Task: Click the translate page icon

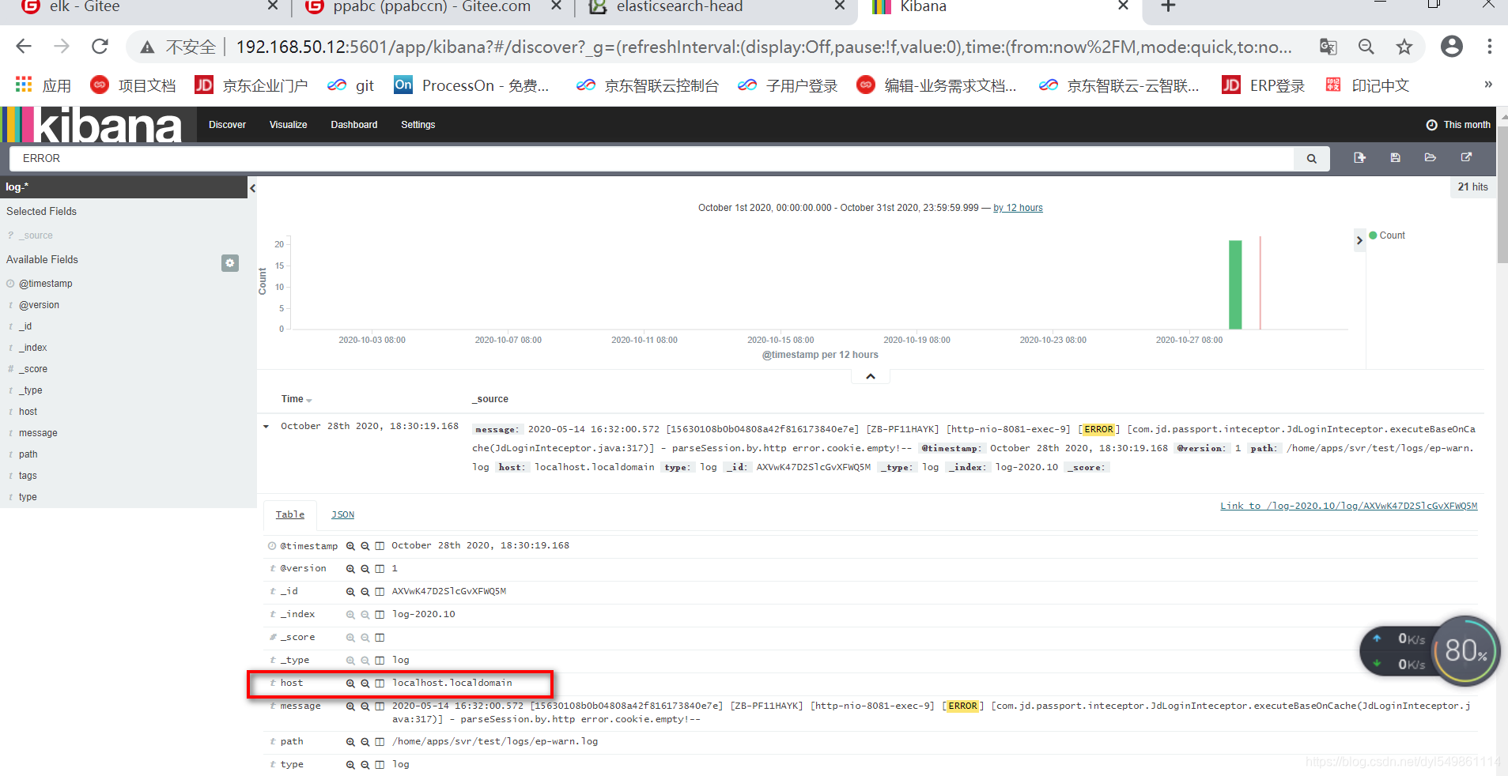Action: click(x=1328, y=47)
